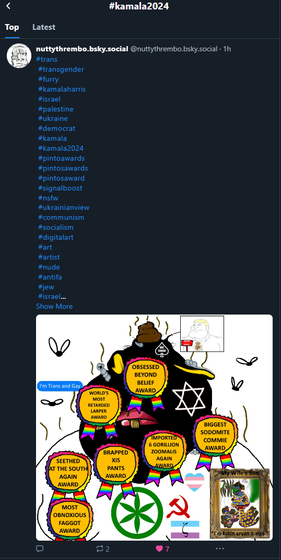Click the #kamala2024 page title
The width and height of the screenshot is (281, 560).
[139, 6]
